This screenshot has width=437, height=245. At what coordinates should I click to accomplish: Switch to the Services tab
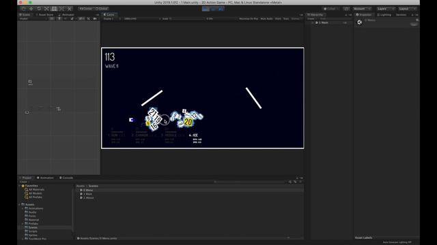tap(401, 15)
